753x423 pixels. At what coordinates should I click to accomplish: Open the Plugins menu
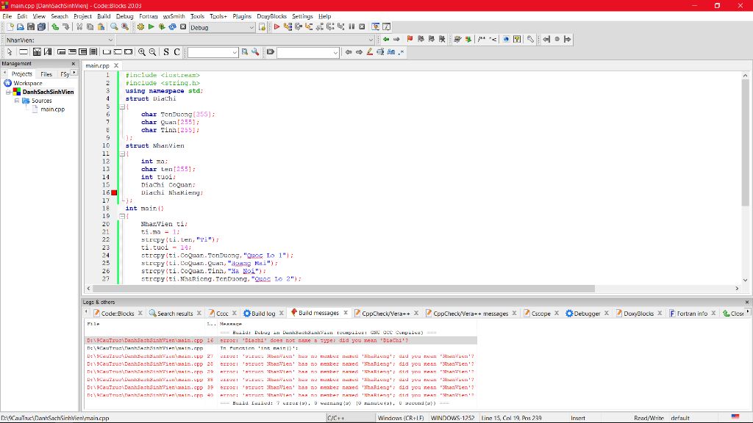click(x=241, y=16)
